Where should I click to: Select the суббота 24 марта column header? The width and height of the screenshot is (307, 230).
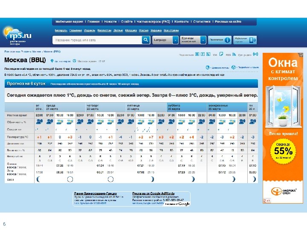[187, 107]
